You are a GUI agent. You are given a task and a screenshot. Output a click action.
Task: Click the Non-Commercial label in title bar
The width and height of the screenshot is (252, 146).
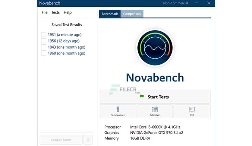tap(175, 3)
